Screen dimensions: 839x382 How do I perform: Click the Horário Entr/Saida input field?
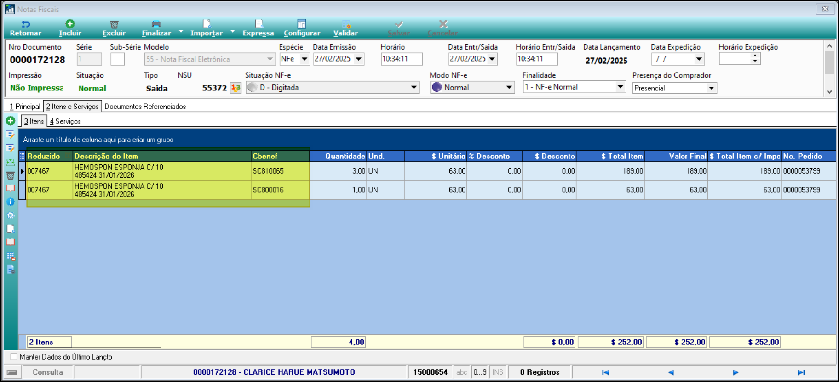[x=537, y=59]
